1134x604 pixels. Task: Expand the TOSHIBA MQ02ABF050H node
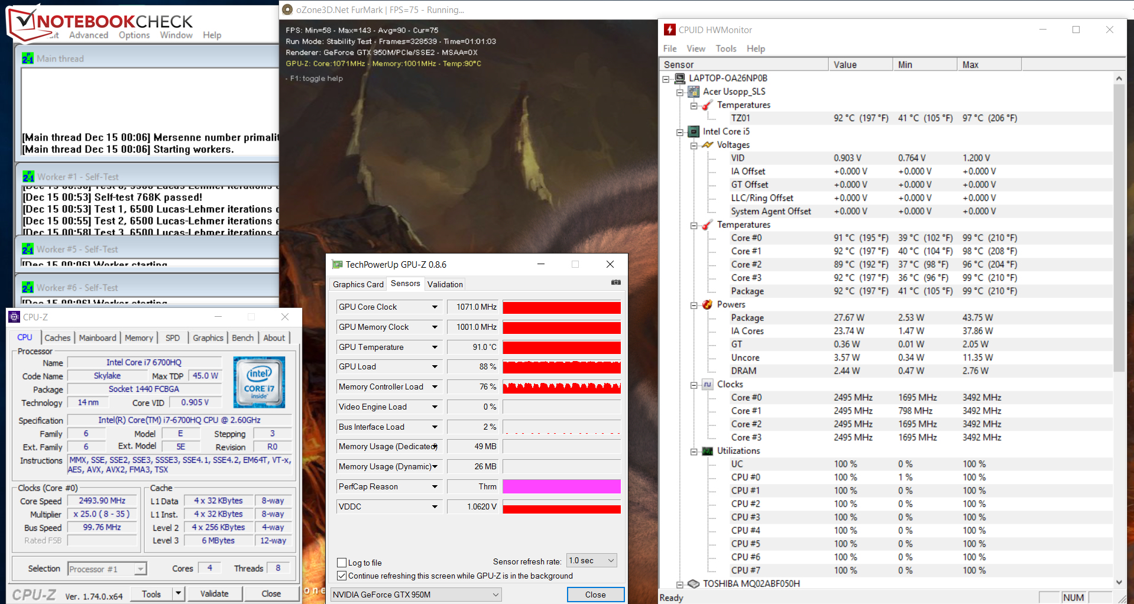(x=680, y=584)
